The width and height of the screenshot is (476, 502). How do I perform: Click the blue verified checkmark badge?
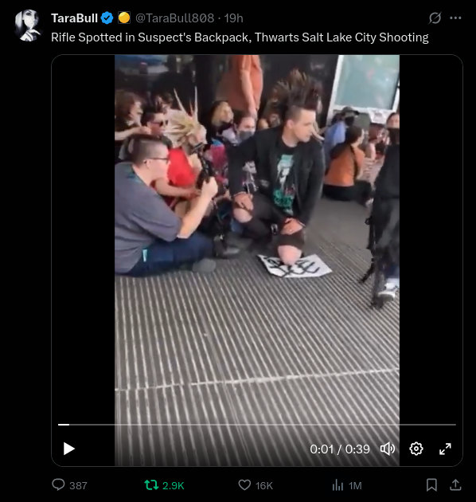(107, 18)
